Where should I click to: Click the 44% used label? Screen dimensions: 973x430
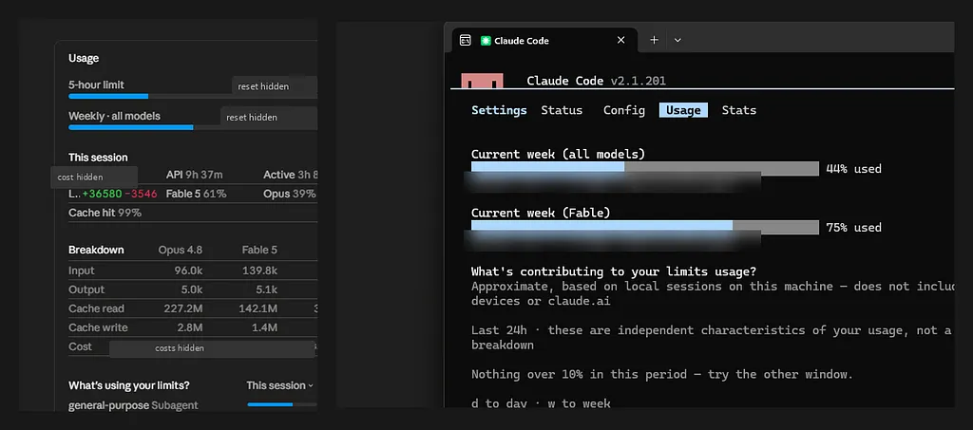(x=853, y=169)
